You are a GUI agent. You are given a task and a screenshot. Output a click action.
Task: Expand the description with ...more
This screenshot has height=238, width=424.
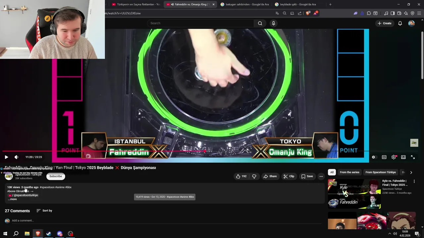[12, 199]
